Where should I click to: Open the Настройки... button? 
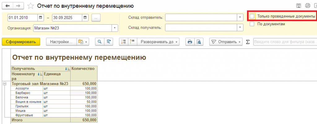61,42
